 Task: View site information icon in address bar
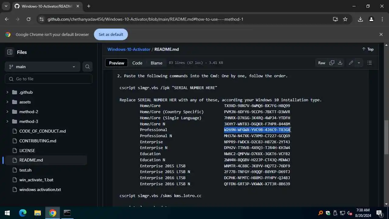(x=42, y=19)
